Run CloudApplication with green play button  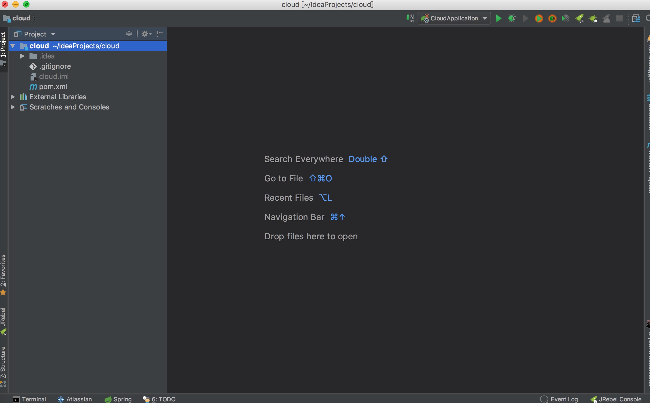coord(498,18)
